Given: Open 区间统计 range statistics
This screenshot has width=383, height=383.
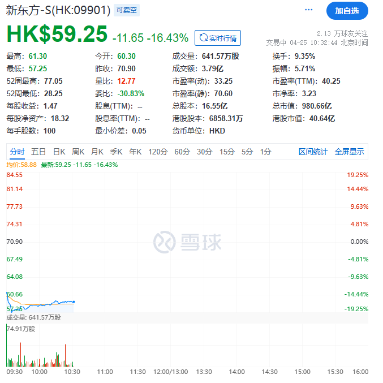Looking at the screenshot, I should click(313, 152).
